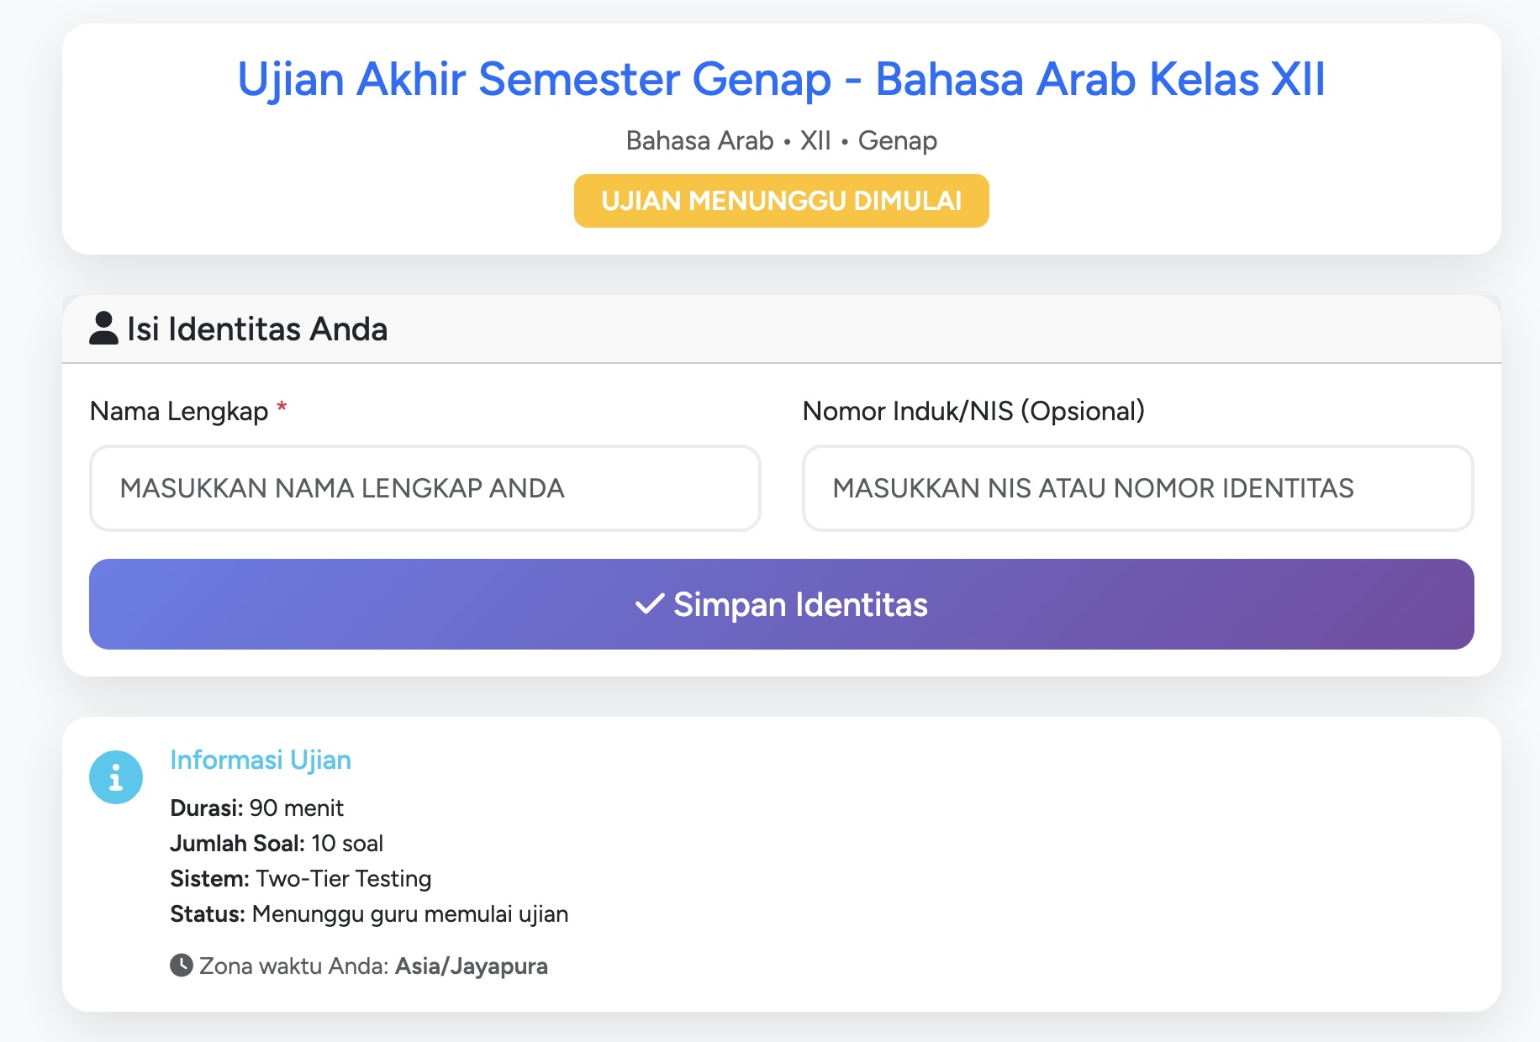The height and width of the screenshot is (1042, 1540).
Task: Click the Bahasa Arab subtitle text
Action: point(780,140)
